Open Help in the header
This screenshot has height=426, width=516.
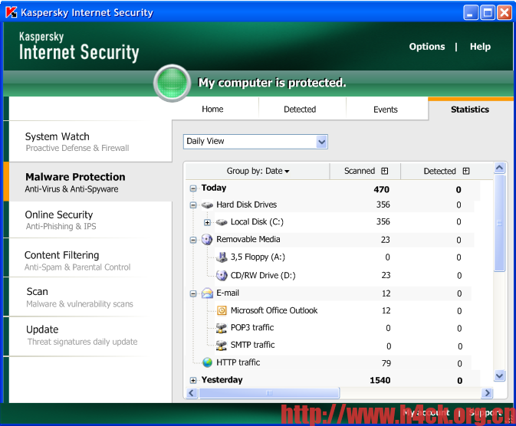[x=480, y=47]
